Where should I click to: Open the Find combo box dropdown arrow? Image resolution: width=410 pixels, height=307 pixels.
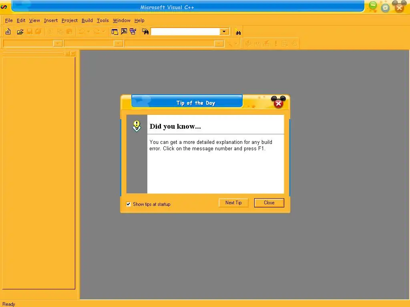pyautogui.click(x=224, y=32)
